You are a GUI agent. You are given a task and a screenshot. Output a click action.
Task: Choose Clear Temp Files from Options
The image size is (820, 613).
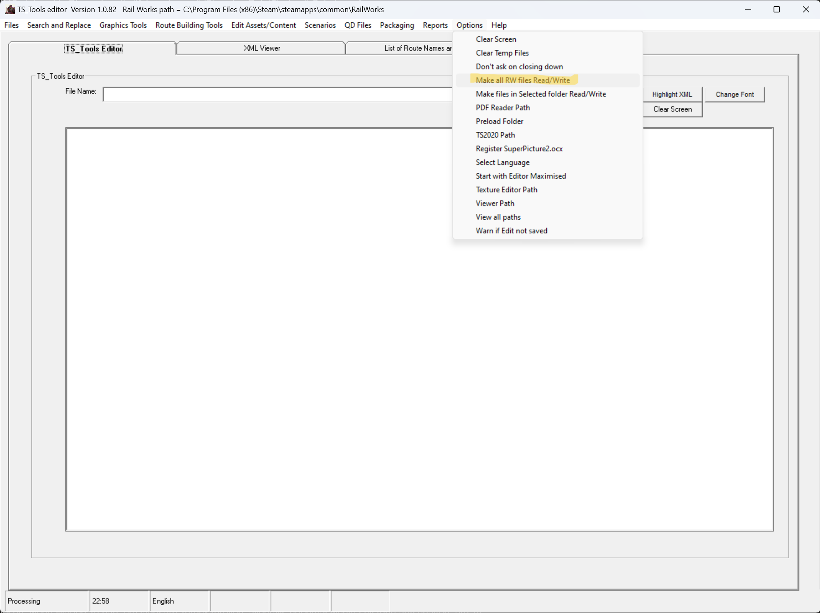(502, 53)
